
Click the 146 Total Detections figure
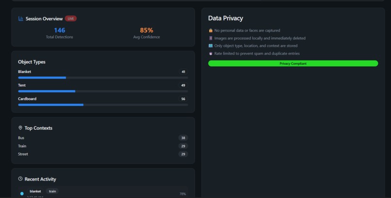pos(59,30)
